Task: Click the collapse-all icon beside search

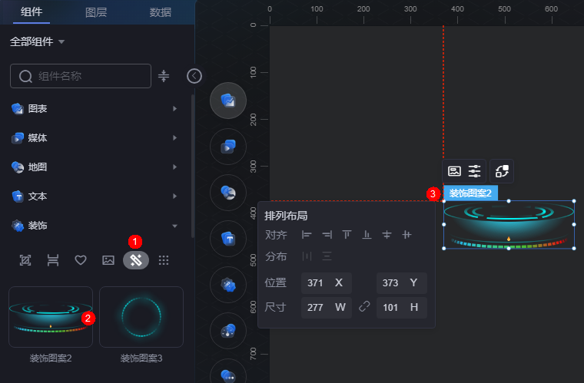Action: click(164, 76)
